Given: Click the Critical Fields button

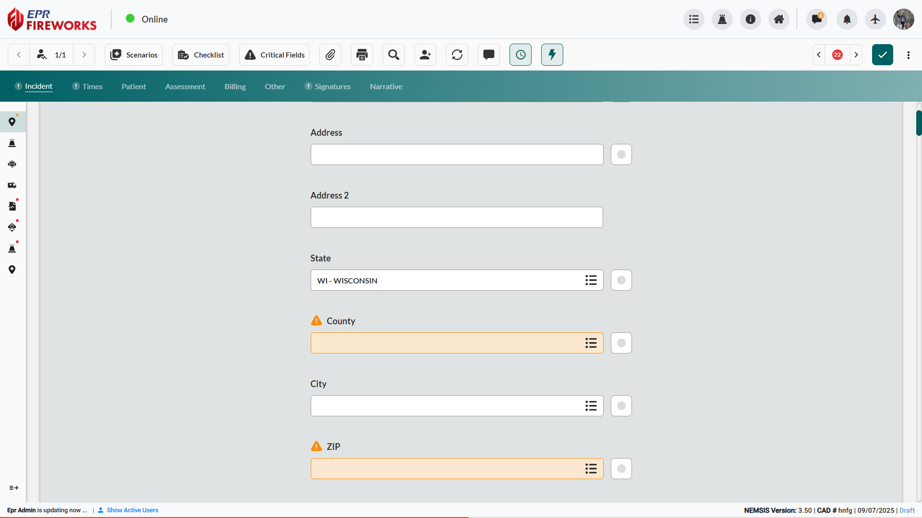Looking at the screenshot, I should coord(275,55).
